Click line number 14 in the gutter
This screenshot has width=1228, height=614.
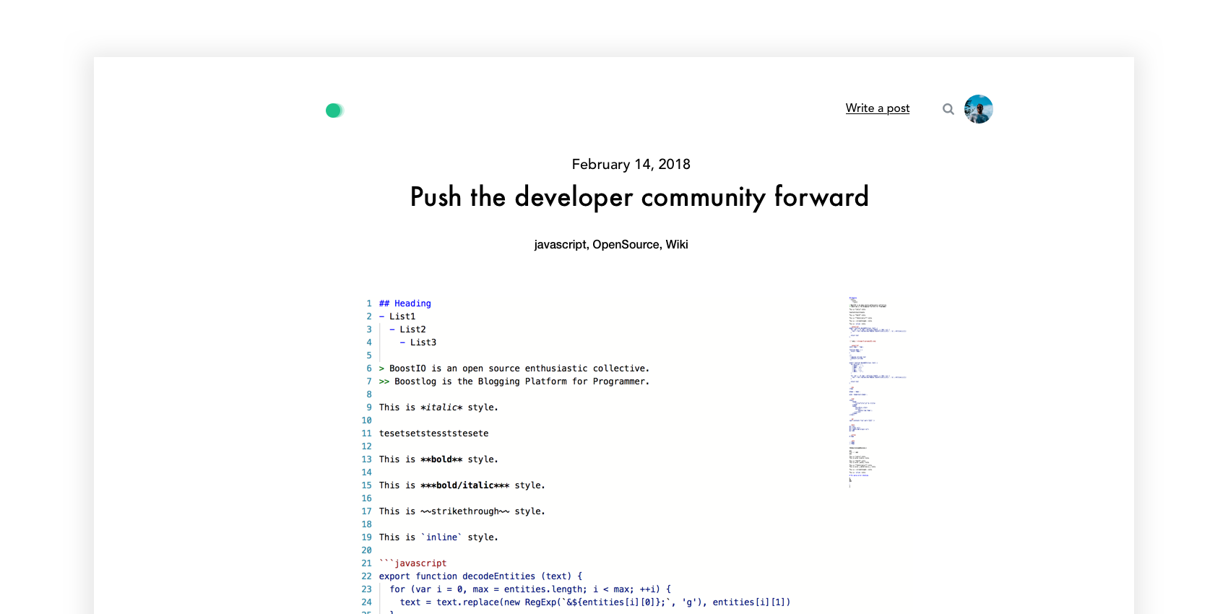coord(366,472)
